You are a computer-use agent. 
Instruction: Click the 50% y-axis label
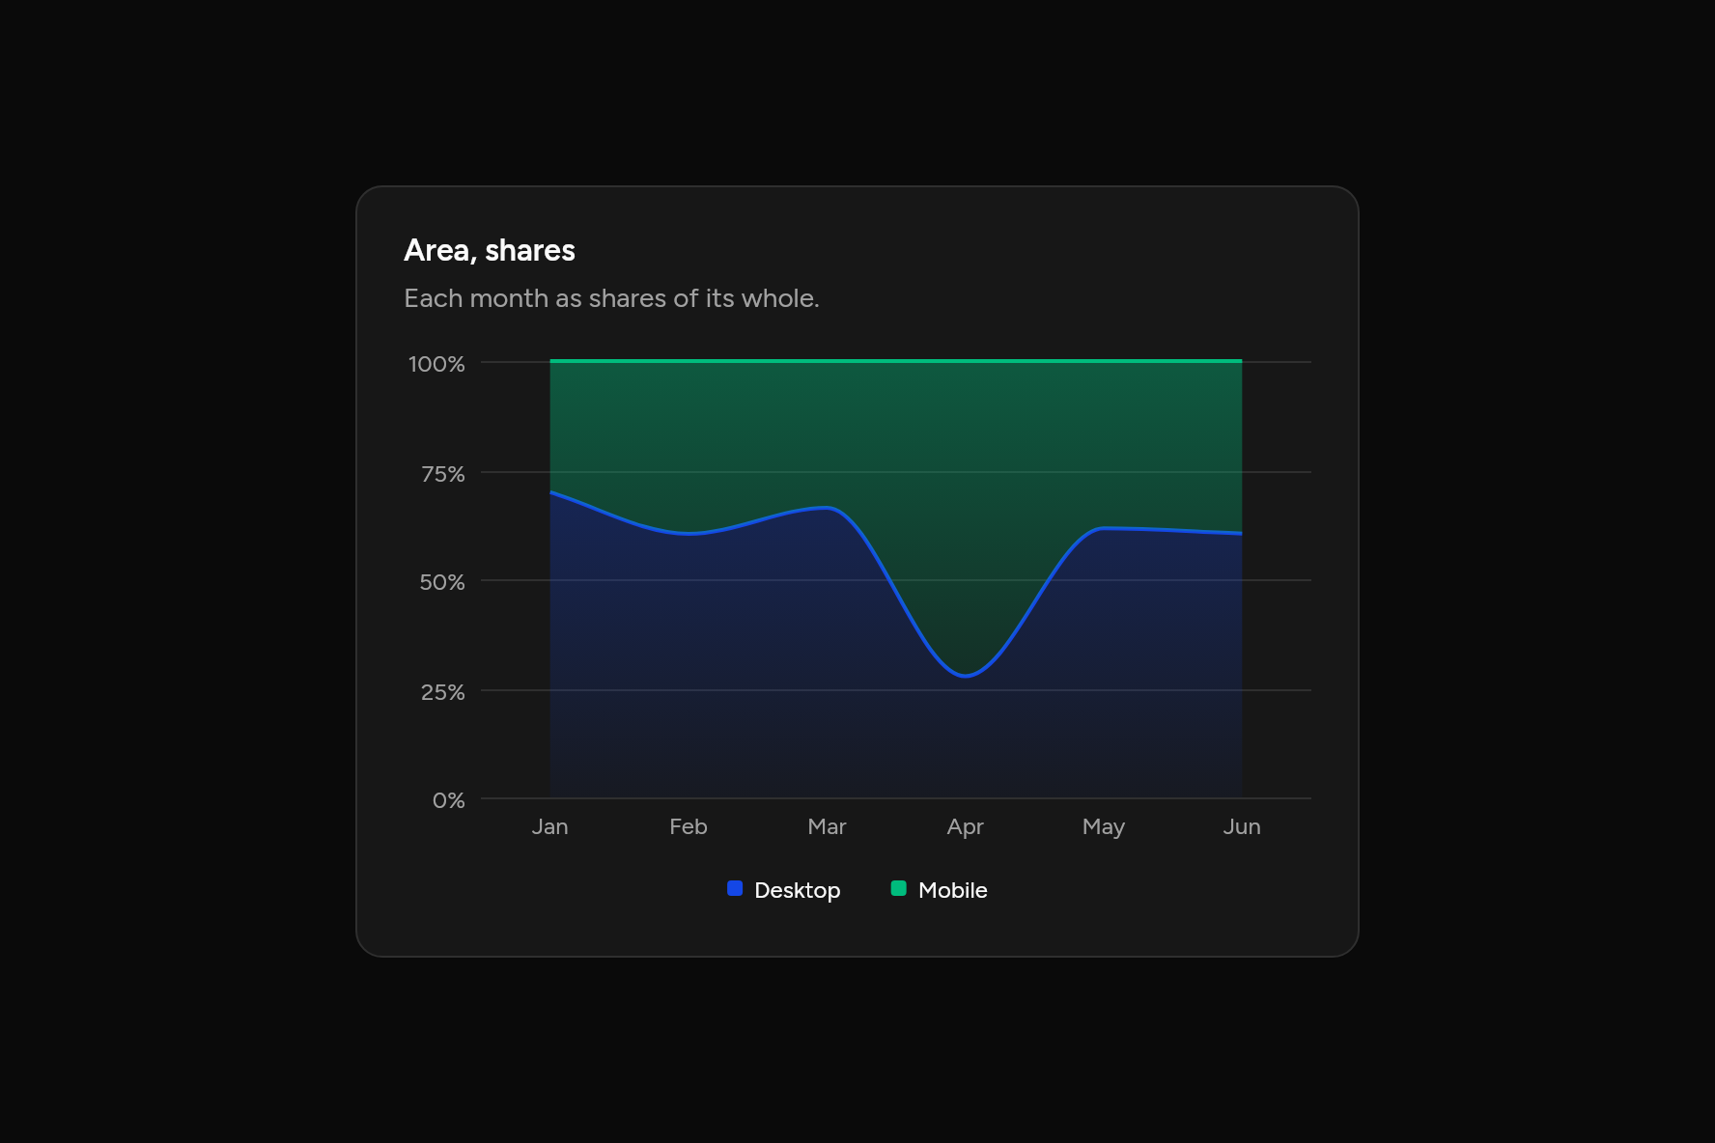[x=442, y=582]
